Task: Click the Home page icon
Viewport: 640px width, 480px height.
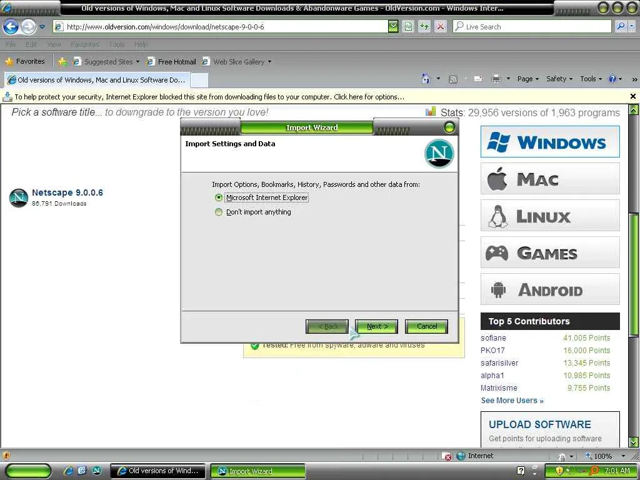Action: pos(426,78)
